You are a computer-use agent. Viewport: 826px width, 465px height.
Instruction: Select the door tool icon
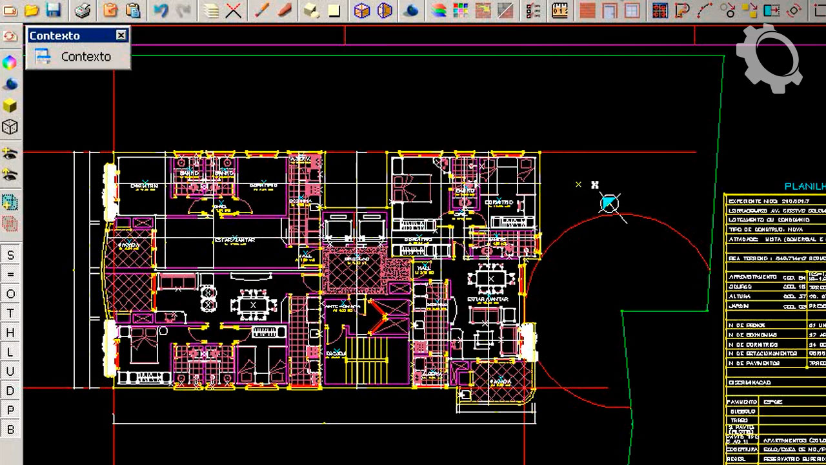[610, 10]
